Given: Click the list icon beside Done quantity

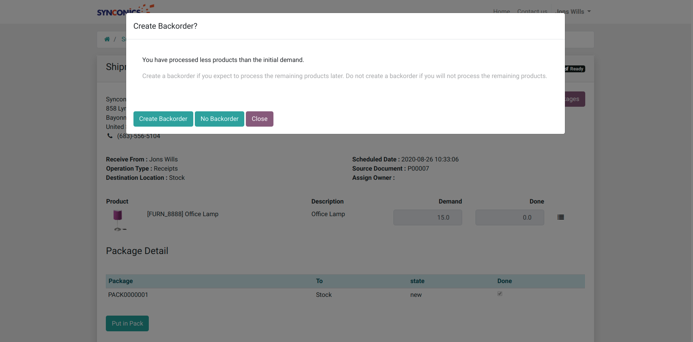Looking at the screenshot, I should (560, 217).
